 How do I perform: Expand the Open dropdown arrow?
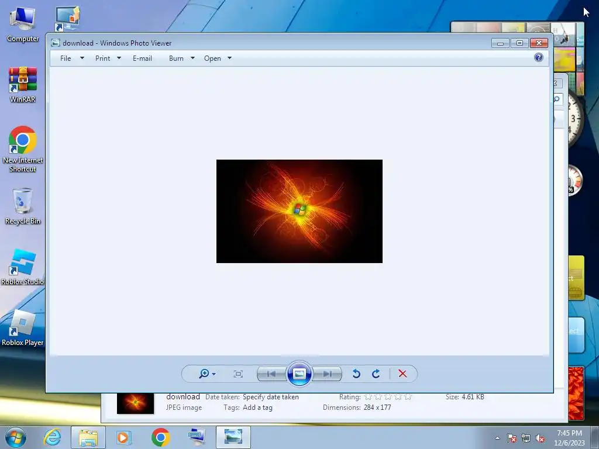point(229,58)
